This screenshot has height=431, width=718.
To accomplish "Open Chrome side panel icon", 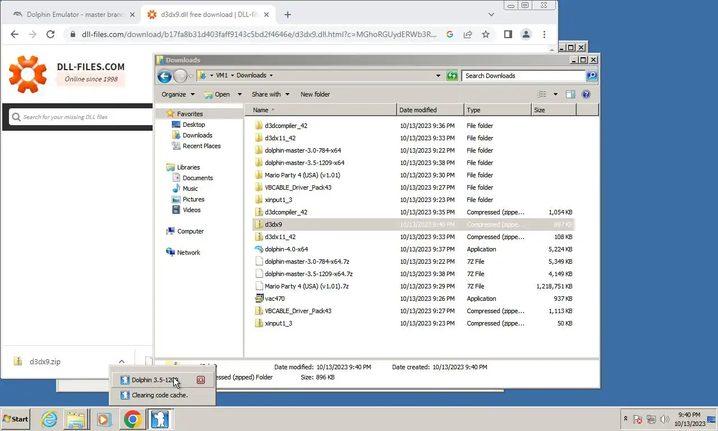I will click(x=508, y=34).
